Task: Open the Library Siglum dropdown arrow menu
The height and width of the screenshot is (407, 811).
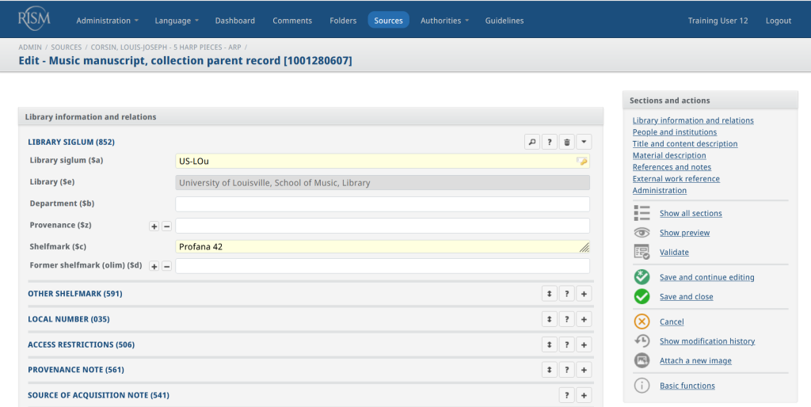Action: [584, 143]
